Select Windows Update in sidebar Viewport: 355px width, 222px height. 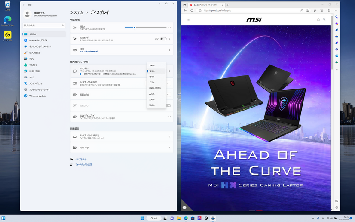click(44, 96)
